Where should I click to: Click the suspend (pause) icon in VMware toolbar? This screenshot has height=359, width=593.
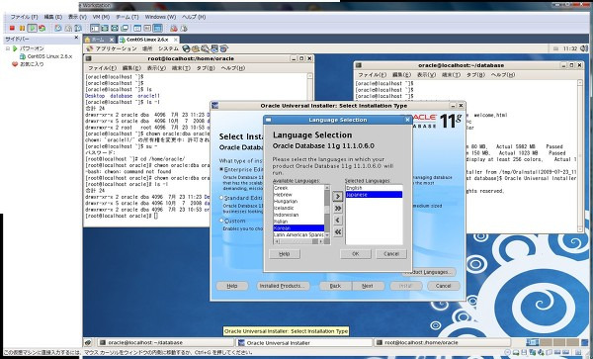click(x=22, y=28)
